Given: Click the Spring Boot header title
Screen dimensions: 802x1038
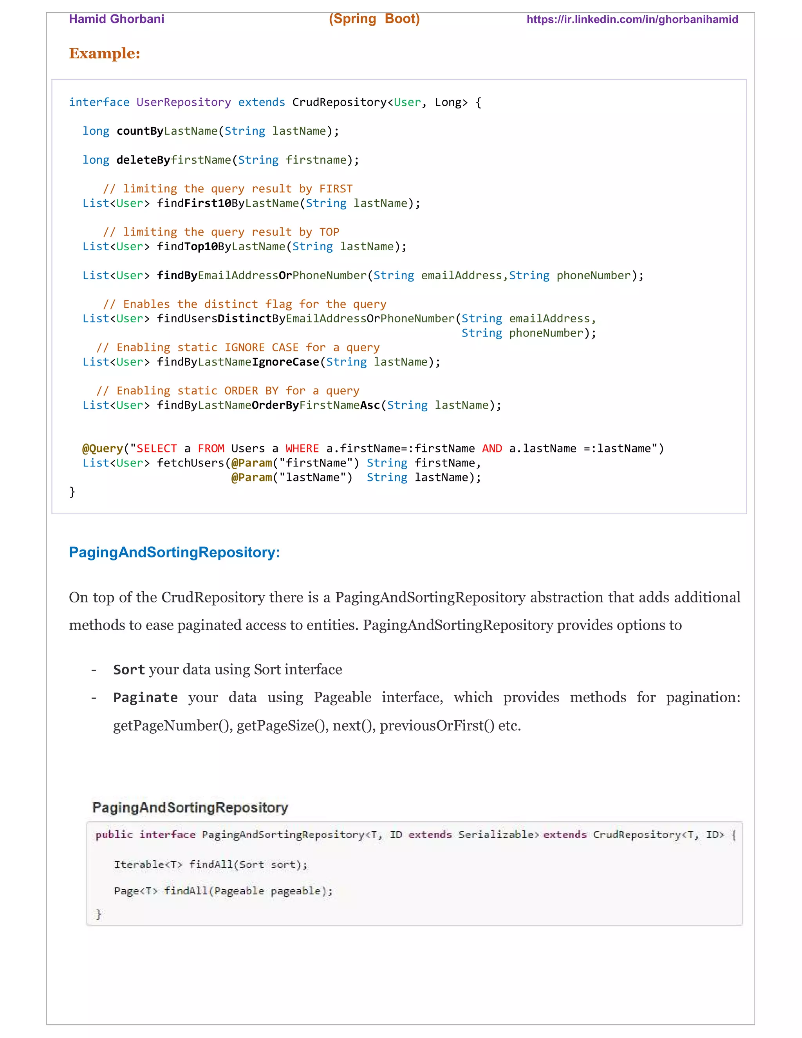Looking at the screenshot, I should [374, 19].
